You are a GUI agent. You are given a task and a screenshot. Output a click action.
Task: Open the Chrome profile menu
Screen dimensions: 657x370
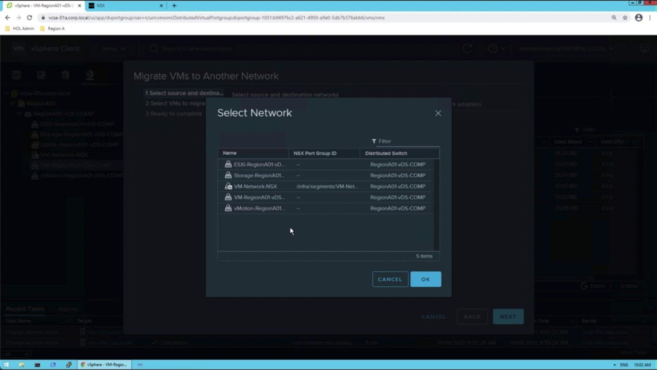click(x=639, y=17)
